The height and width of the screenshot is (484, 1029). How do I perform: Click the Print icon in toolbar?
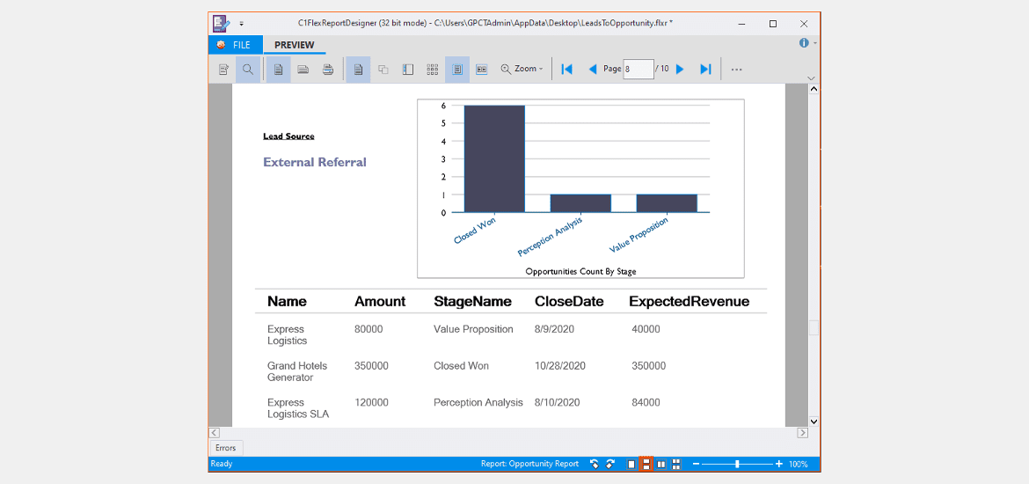(328, 69)
